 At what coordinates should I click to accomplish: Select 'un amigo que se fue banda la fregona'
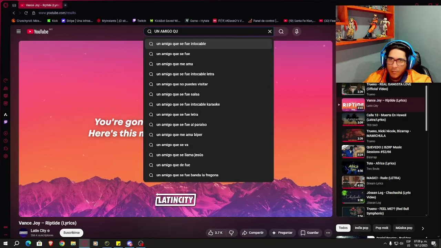coord(208,175)
